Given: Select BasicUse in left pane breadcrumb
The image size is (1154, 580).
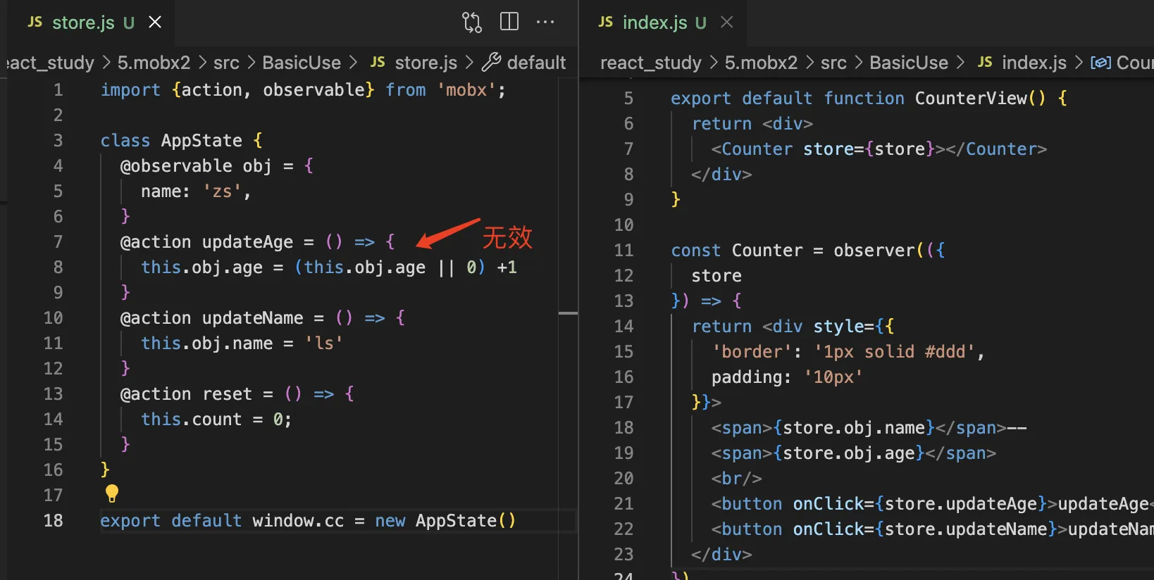Looking at the screenshot, I should 302,63.
